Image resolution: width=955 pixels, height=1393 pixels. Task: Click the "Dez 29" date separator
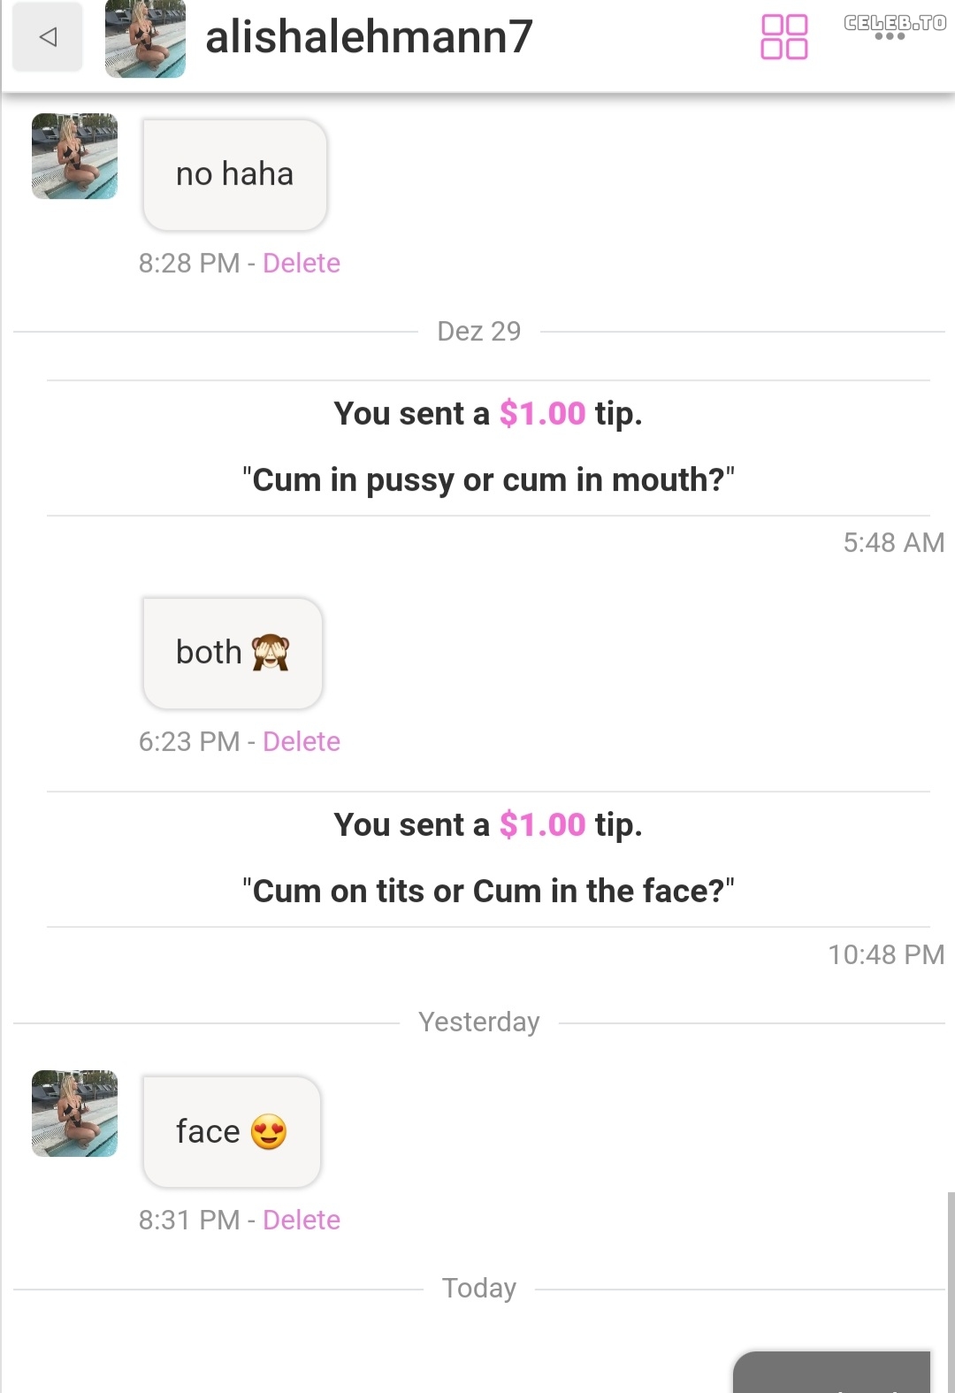tap(478, 331)
